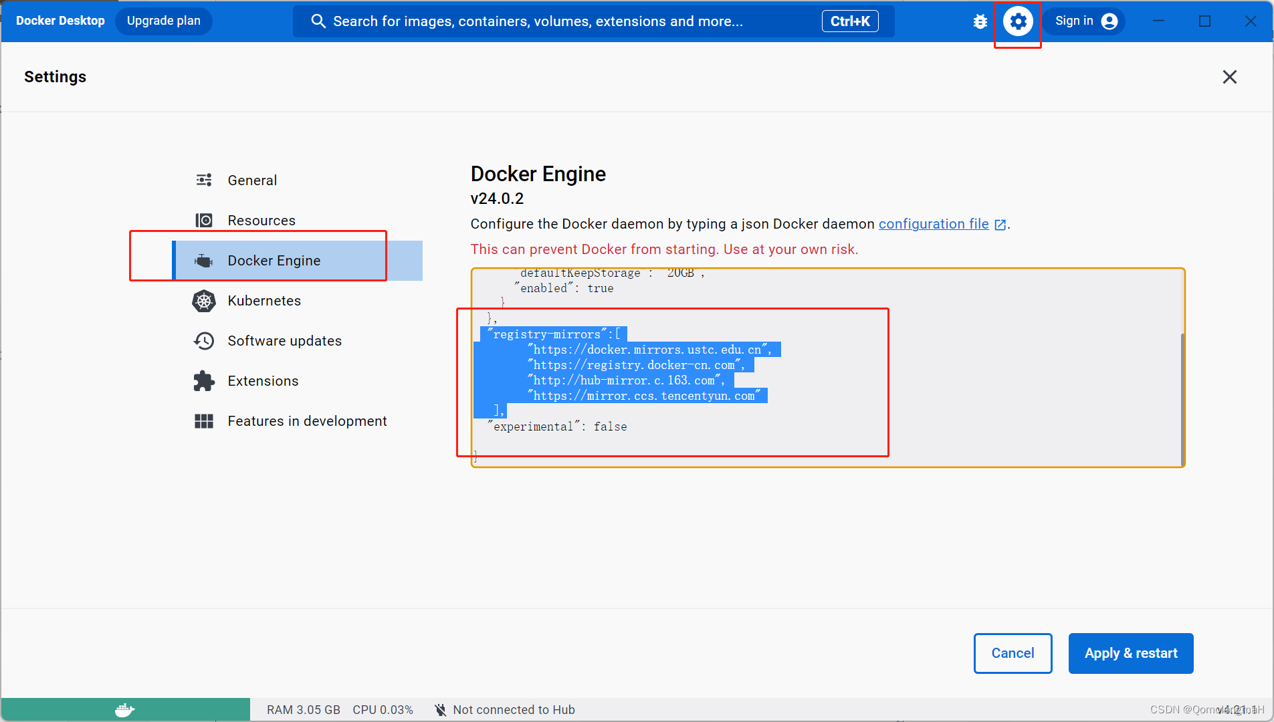This screenshot has height=722, width=1274.
Task: Click the Not connected to Hub plug icon
Action: pos(441,710)
